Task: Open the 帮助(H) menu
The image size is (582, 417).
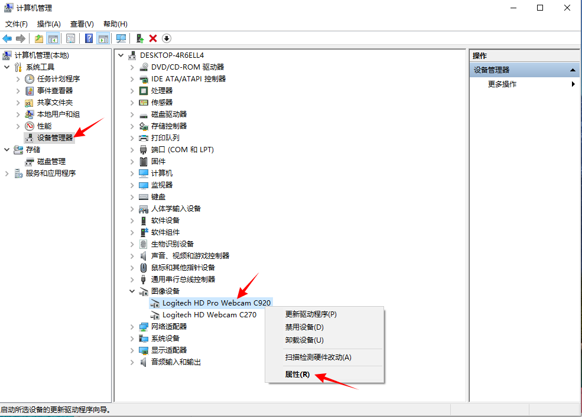Action: tap(115, 24)
